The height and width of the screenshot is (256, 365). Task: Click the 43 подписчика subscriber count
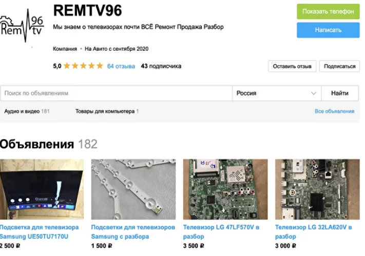161,66
